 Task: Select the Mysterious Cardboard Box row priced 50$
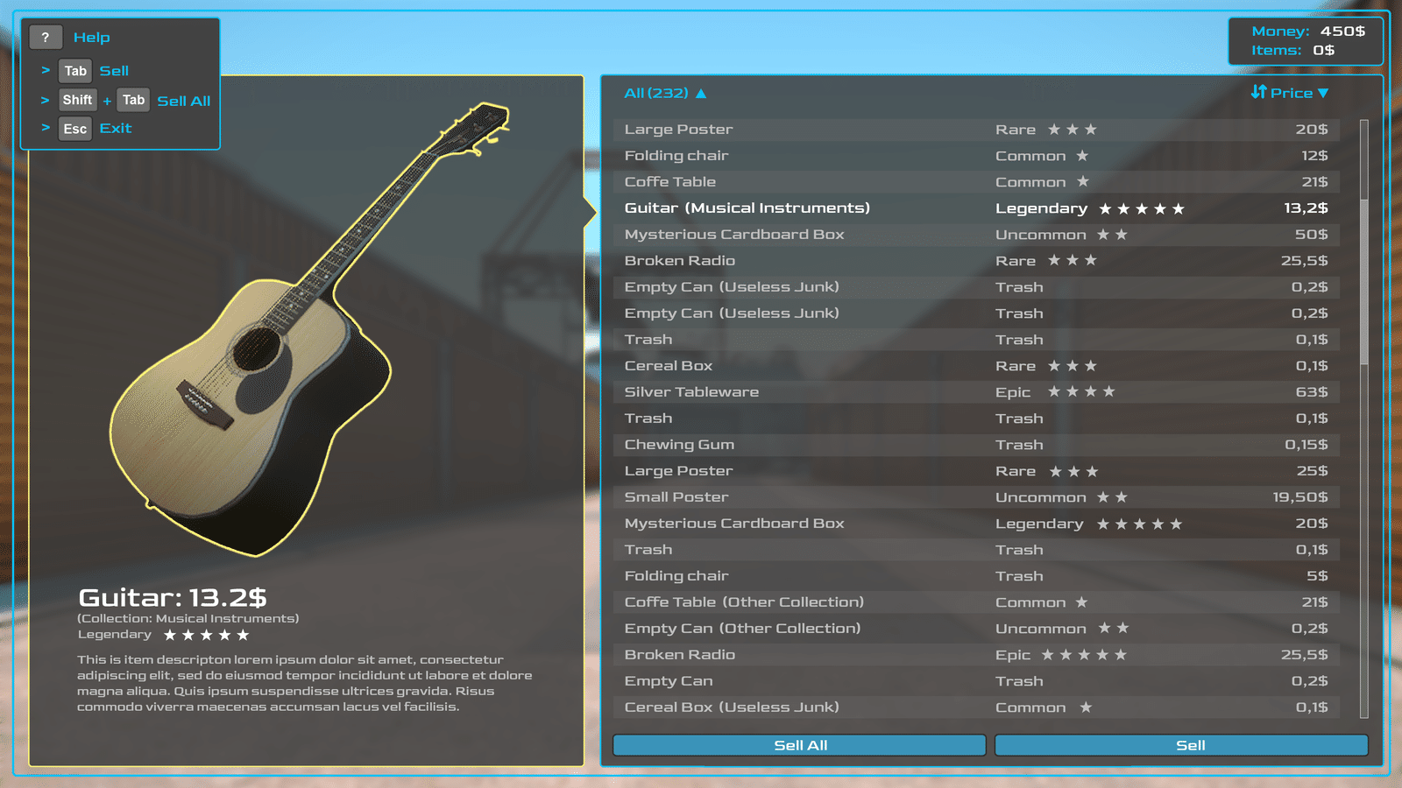(x=976, y=234)
